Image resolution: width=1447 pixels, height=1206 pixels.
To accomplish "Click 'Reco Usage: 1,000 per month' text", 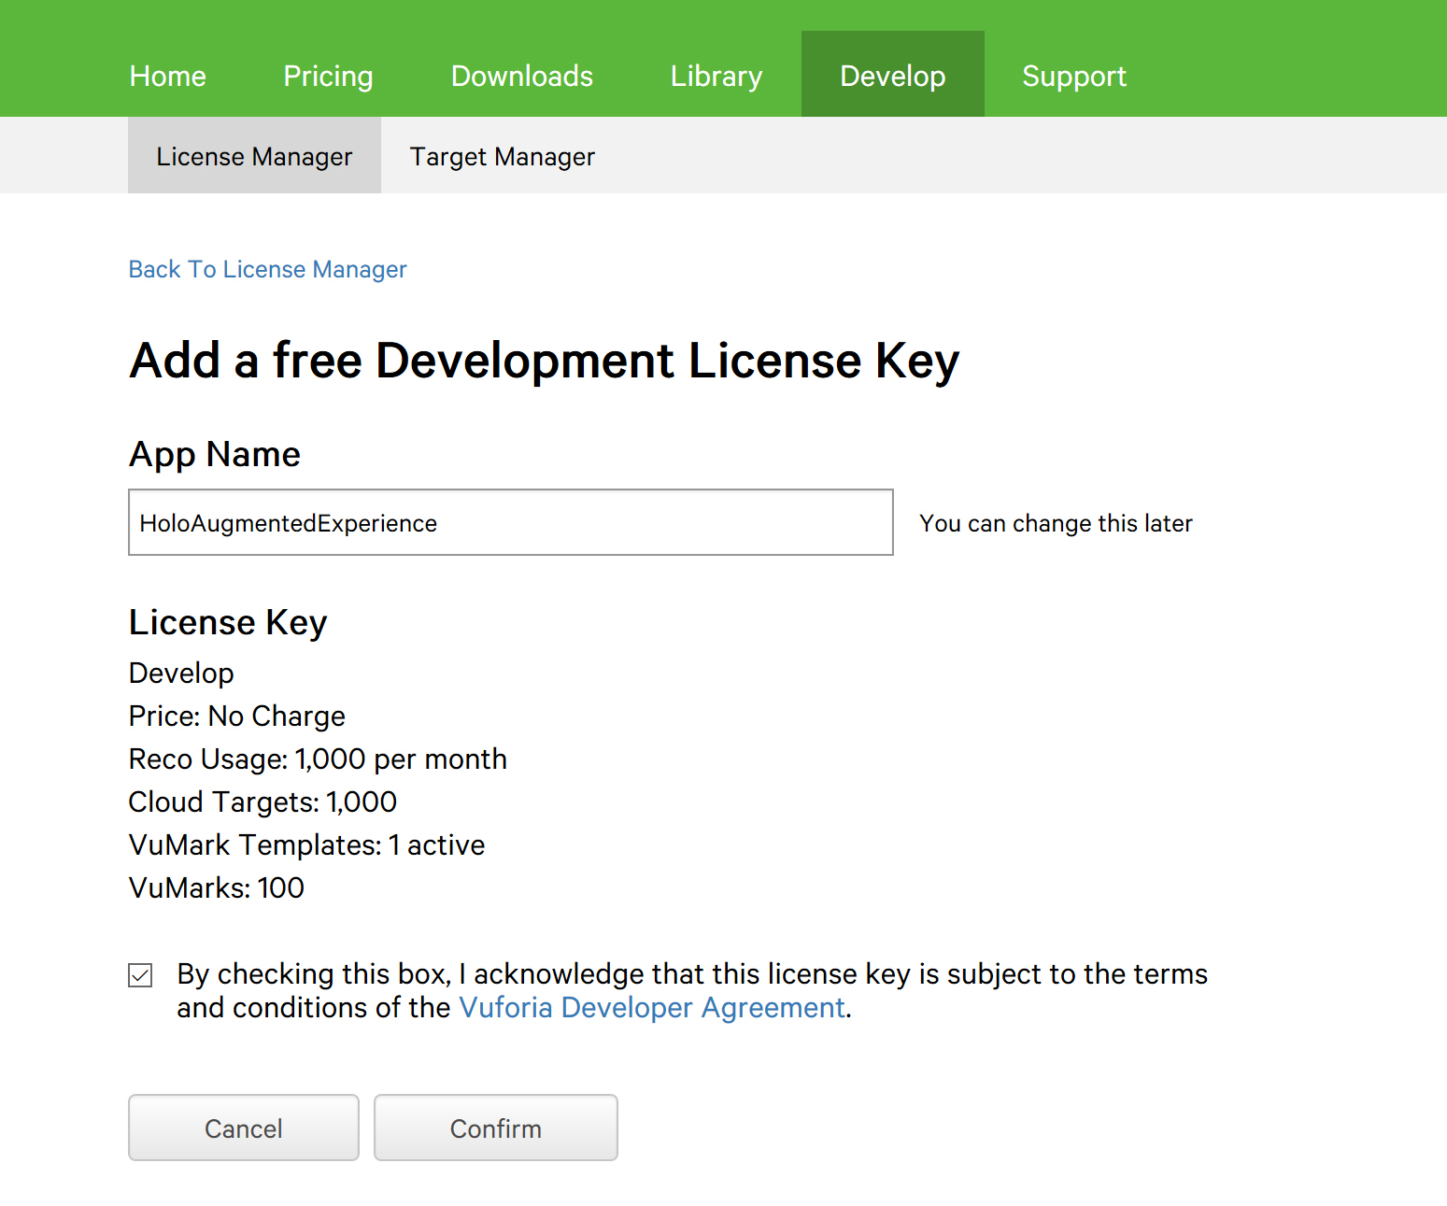I will pos(318,759).
